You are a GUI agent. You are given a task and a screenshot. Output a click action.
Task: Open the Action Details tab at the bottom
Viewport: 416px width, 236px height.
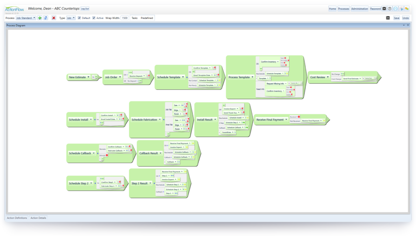point(38,218)
